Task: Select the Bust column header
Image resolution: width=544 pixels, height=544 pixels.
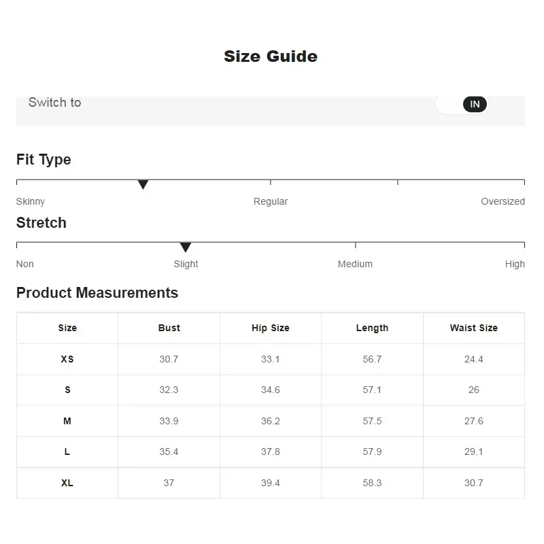Action: point(169,328)
